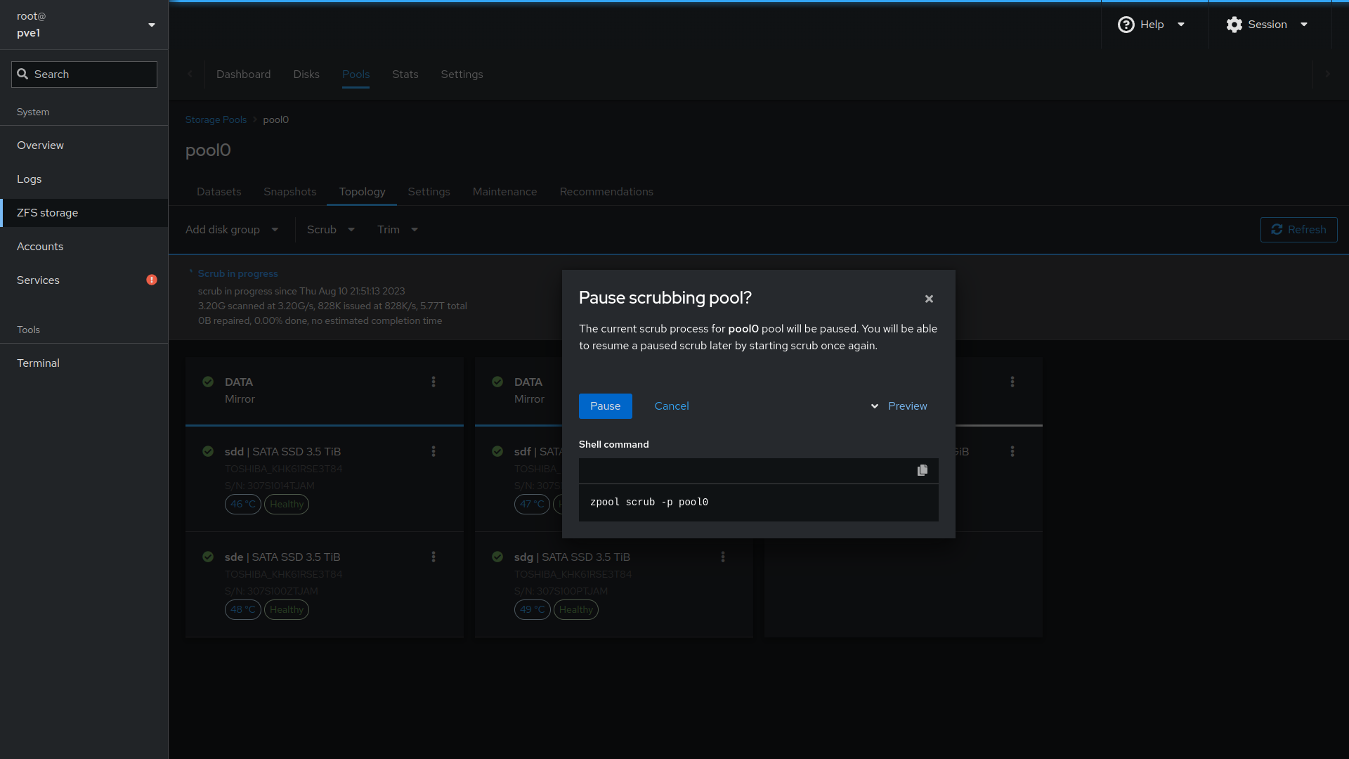Switch to the Dashboard tab
The height and width of the screenshot is (759, 1349).
point(243,74)
